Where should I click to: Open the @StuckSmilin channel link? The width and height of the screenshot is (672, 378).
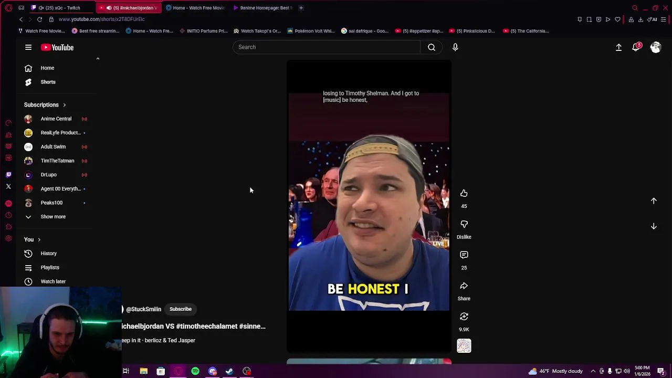click(143, 309)
